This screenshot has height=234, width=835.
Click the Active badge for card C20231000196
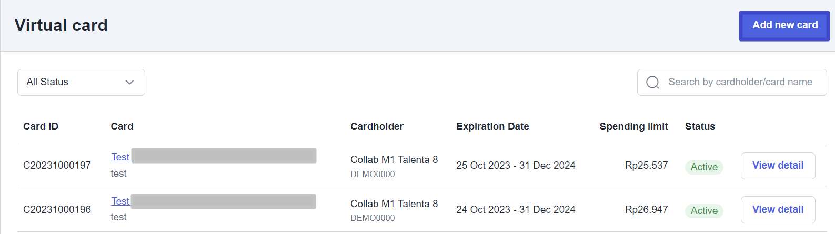point(704,211)
